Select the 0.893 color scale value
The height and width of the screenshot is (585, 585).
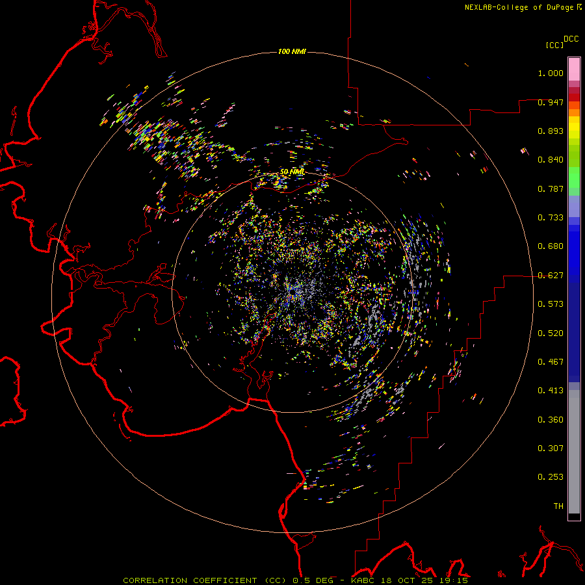coord(551,131)
